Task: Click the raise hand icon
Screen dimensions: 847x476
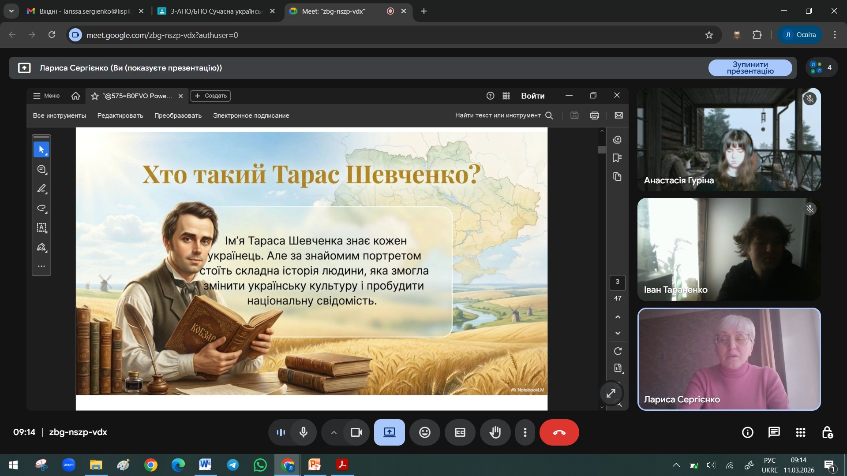Action: [495, 432]
